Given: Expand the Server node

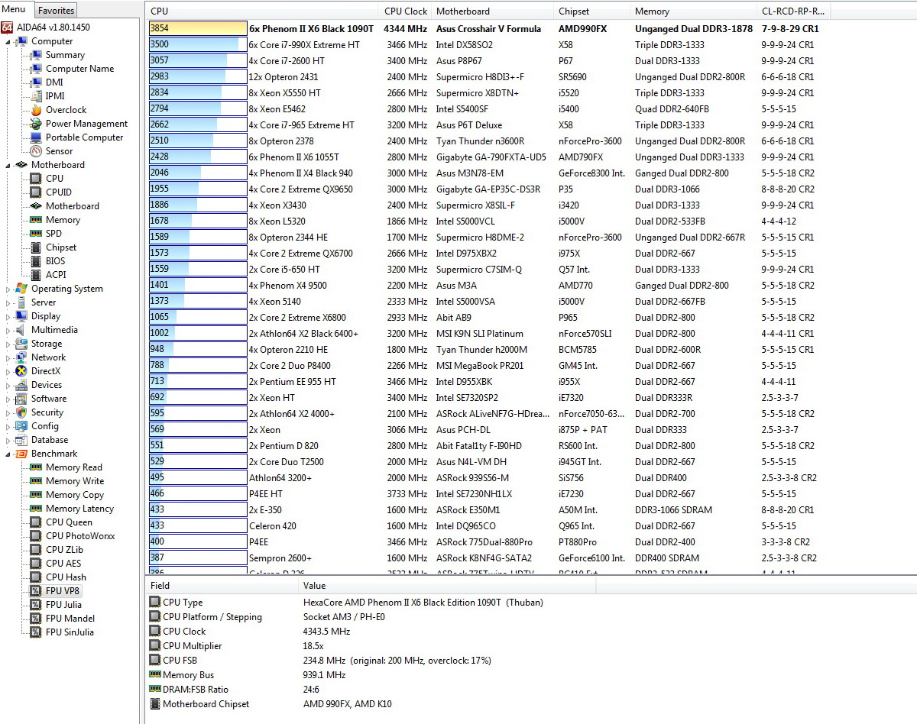Looking at the screenshot, I should pos(8,302).
